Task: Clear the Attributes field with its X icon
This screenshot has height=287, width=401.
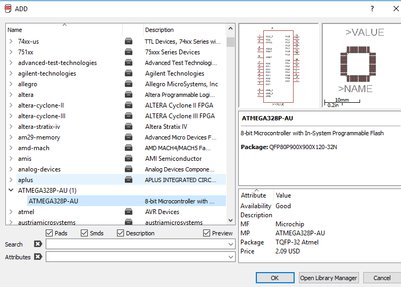Action: click(38, 257)
